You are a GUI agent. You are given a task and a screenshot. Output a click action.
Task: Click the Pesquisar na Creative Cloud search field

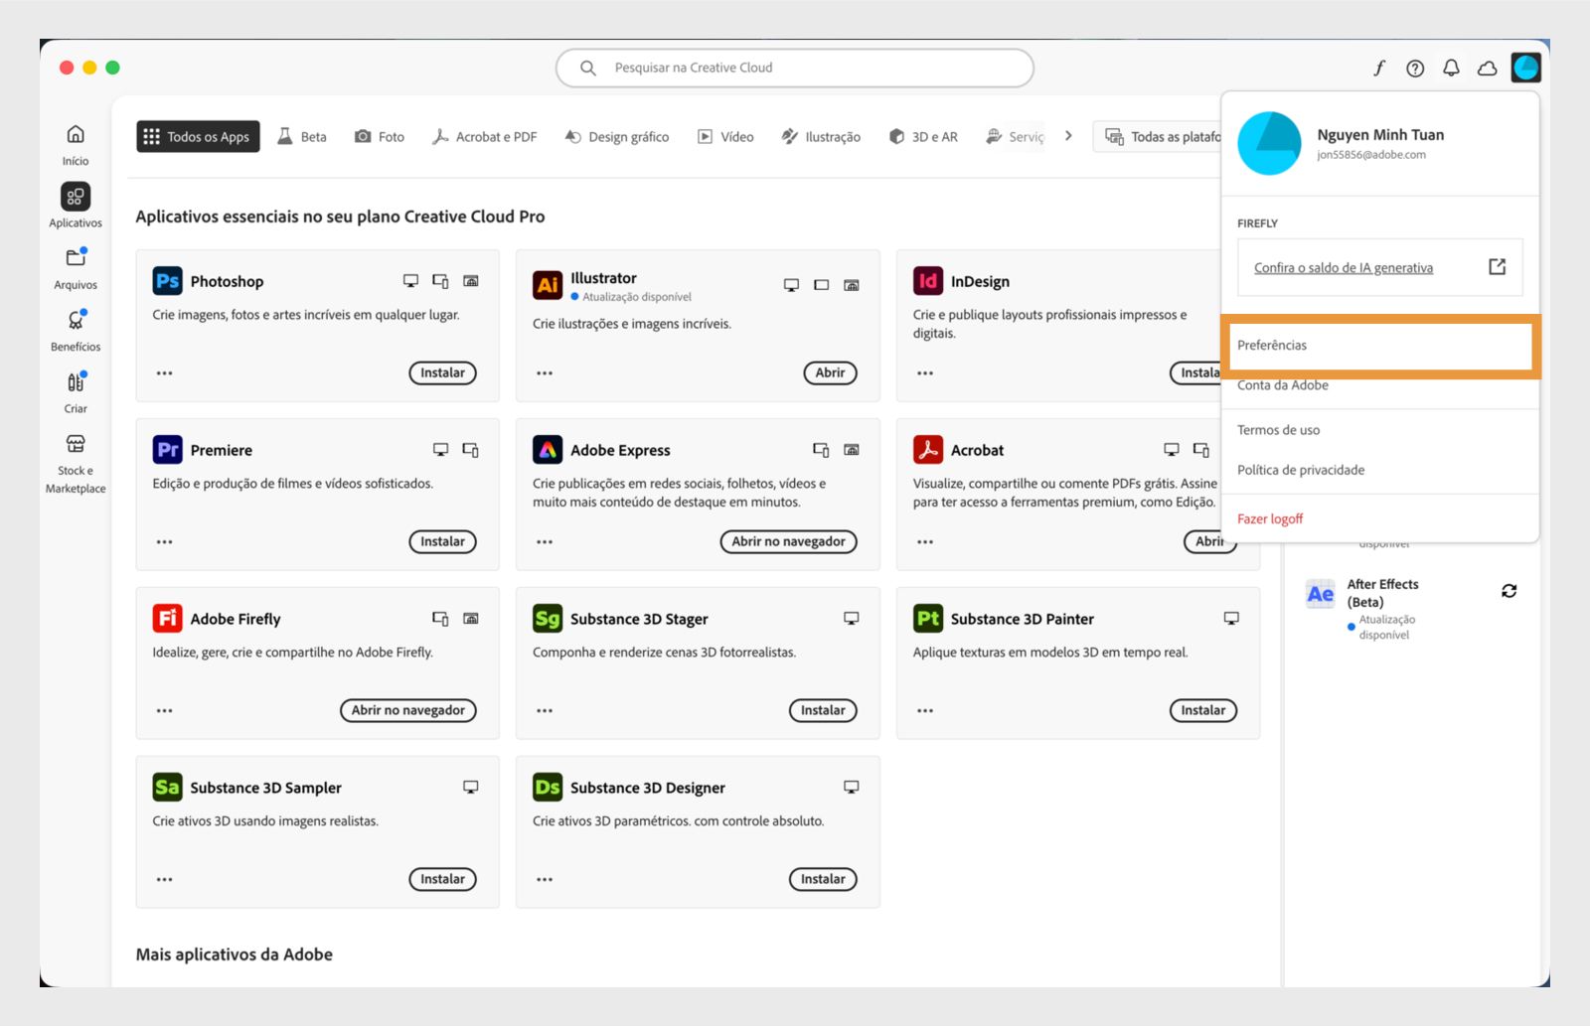794,68
